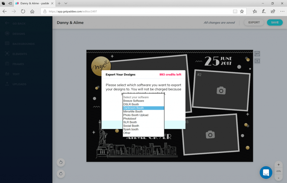Select 'Select your software' placeholder option
287x183 pixels.
143,97
